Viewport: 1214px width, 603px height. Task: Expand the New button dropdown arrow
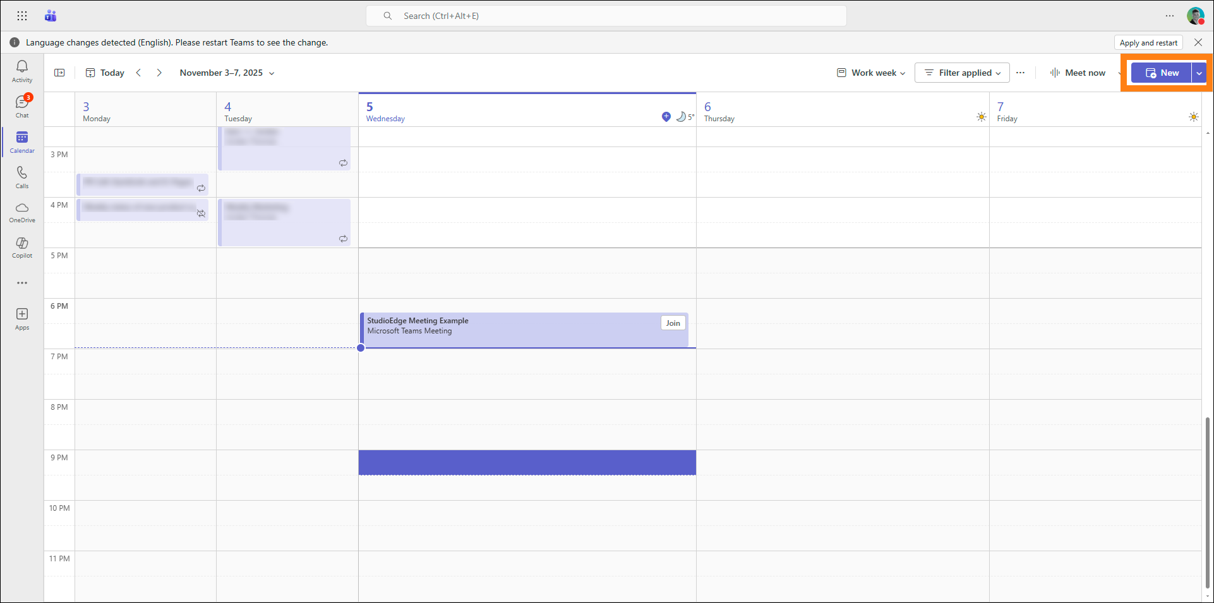[x=1199, y=73]
